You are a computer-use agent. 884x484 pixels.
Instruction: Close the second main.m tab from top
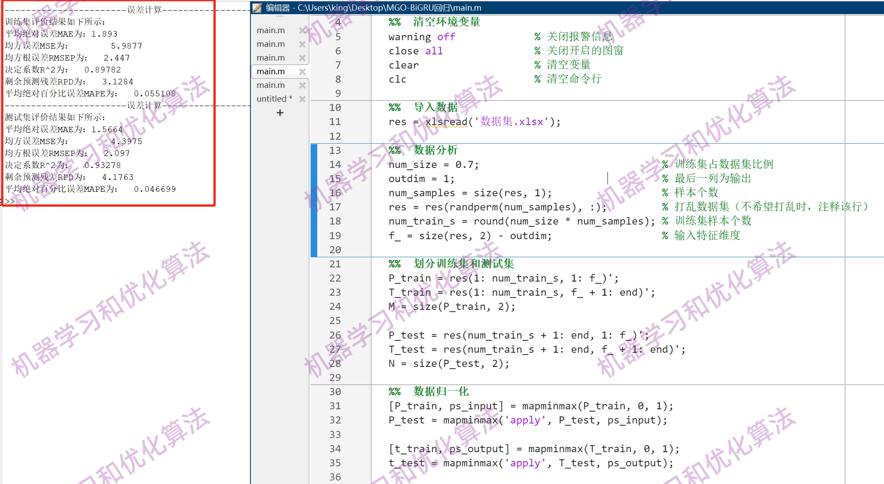pyautogui.click(x=302, y=44)
